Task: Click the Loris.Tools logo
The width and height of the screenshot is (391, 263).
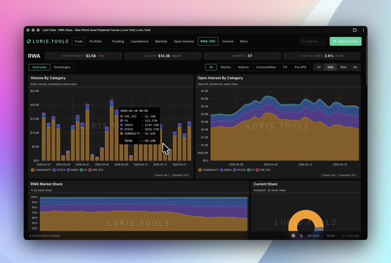Action: [x=48, y=41]
